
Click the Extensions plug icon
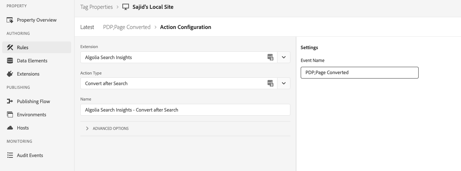click(x=10, y=74)
